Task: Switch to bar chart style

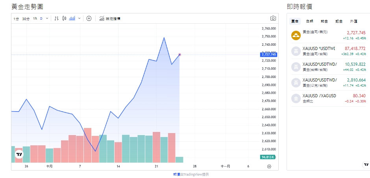Action: click(56, 19)
